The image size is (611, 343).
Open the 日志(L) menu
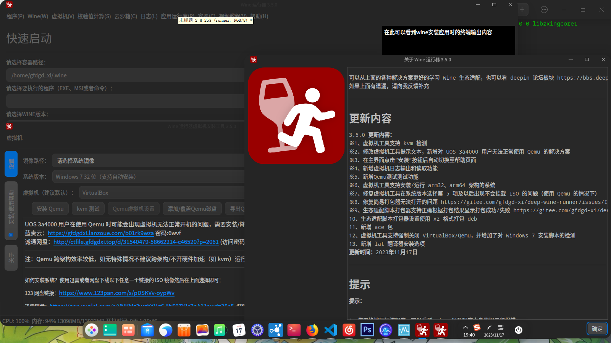click(149, 16)
